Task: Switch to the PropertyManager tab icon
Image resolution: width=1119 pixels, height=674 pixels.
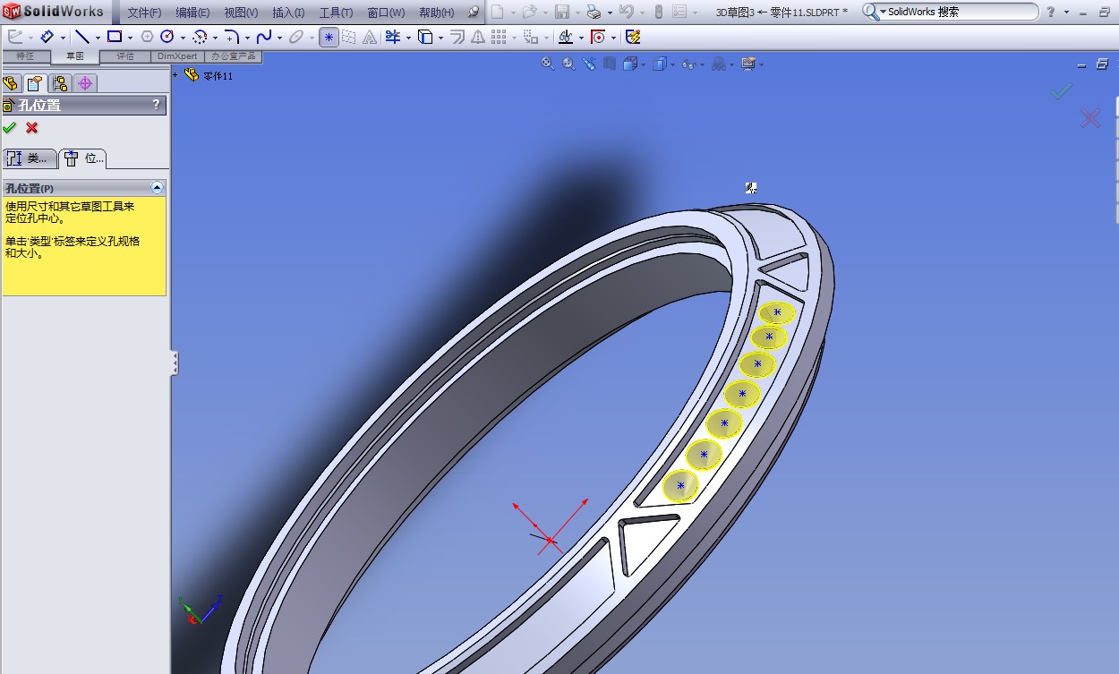Action: point(34,83)
